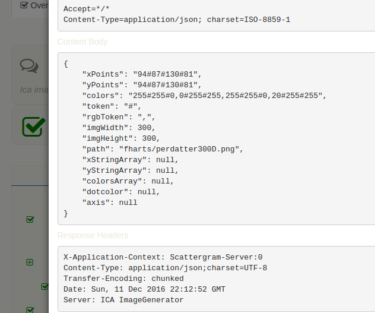This screenshot has width=375, height=313.
Task: Click the "Accept=*/*" header line
Action: tap(87, 9)
